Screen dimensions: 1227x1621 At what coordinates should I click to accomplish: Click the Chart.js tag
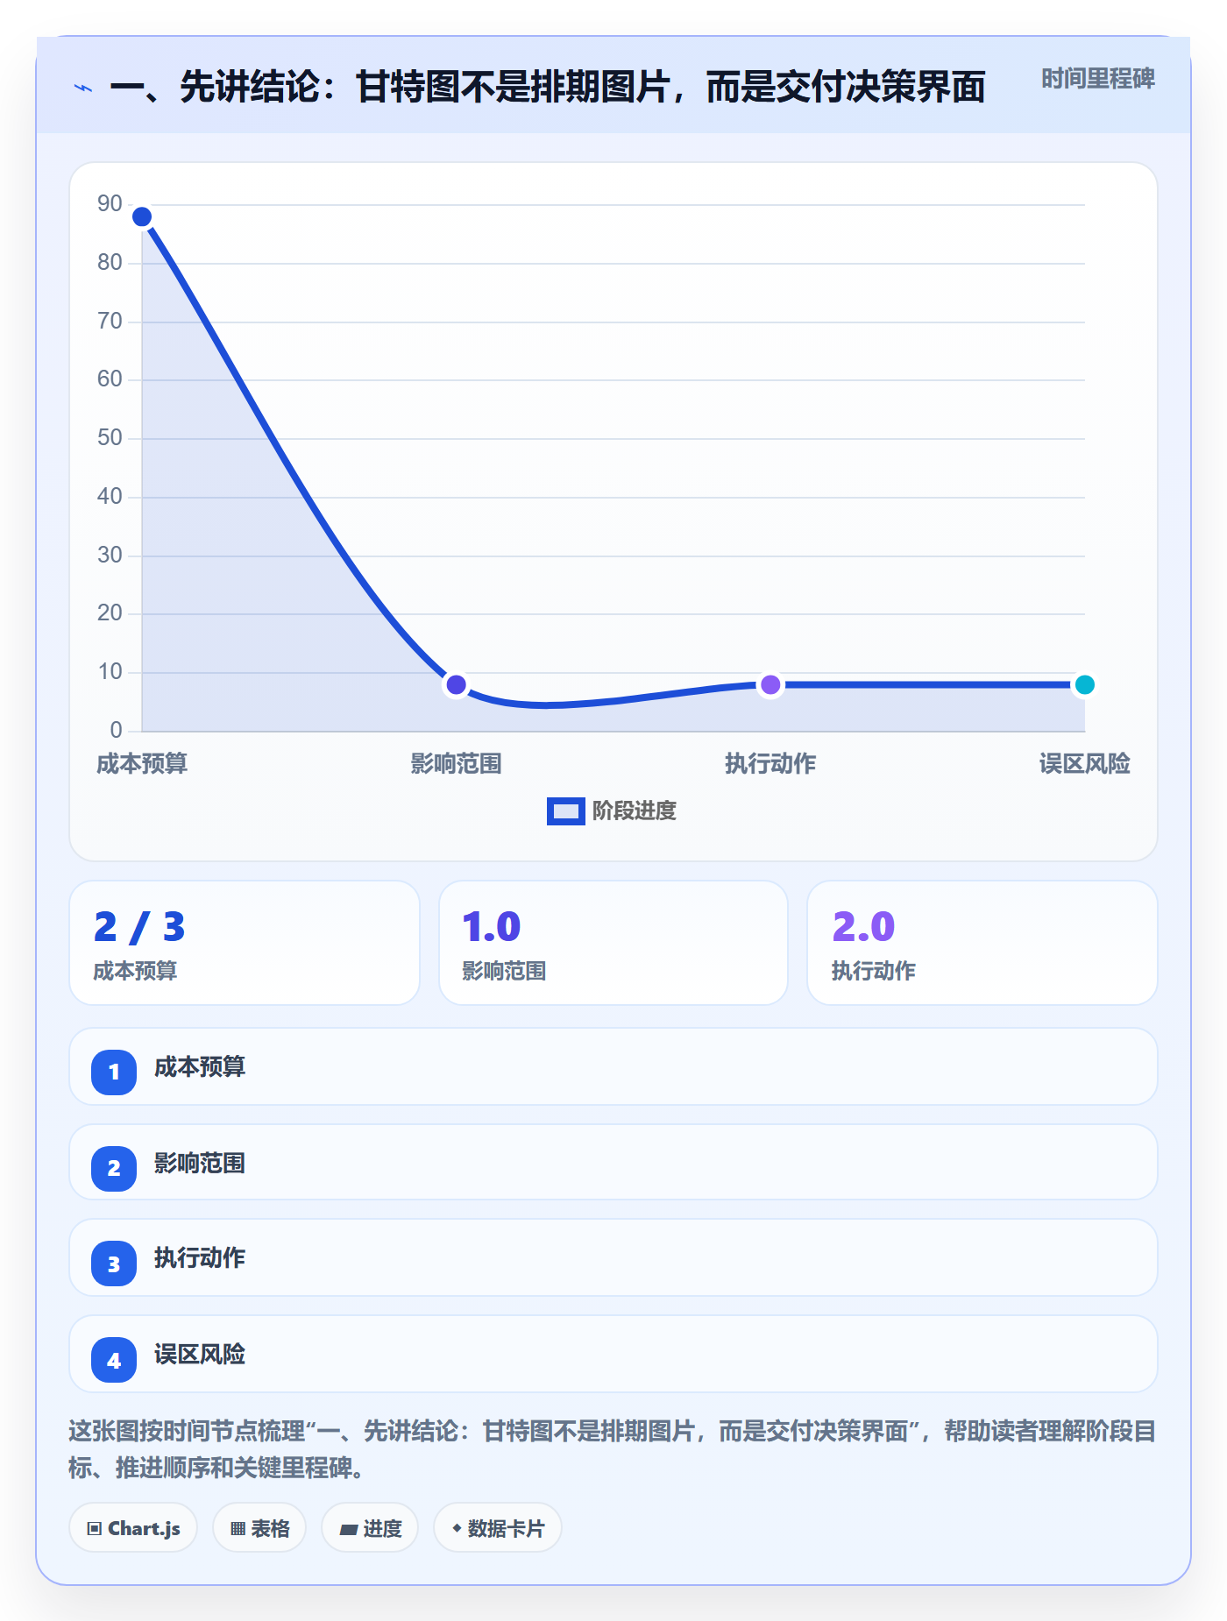133,1528
